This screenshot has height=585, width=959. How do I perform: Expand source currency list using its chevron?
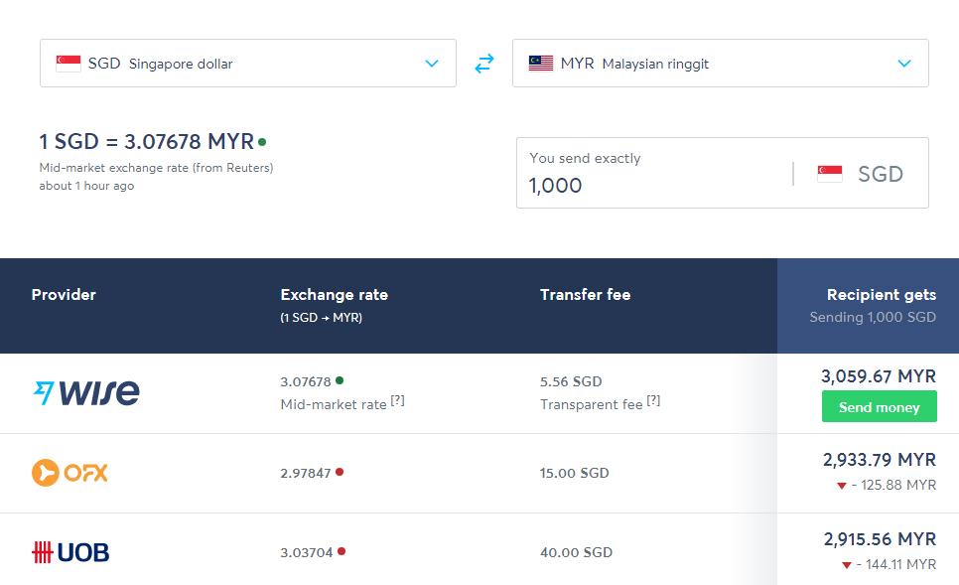pos(432,64)
